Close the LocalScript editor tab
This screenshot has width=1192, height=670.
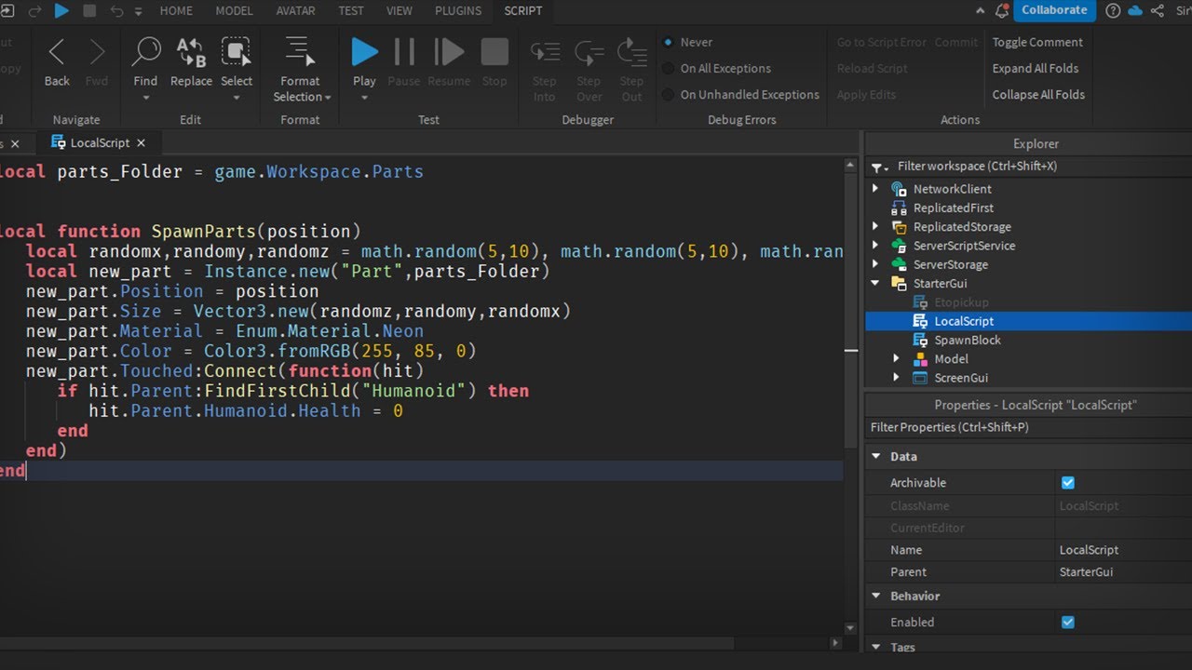141,142
